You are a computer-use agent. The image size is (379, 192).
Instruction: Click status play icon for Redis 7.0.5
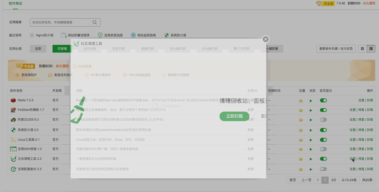311,101
